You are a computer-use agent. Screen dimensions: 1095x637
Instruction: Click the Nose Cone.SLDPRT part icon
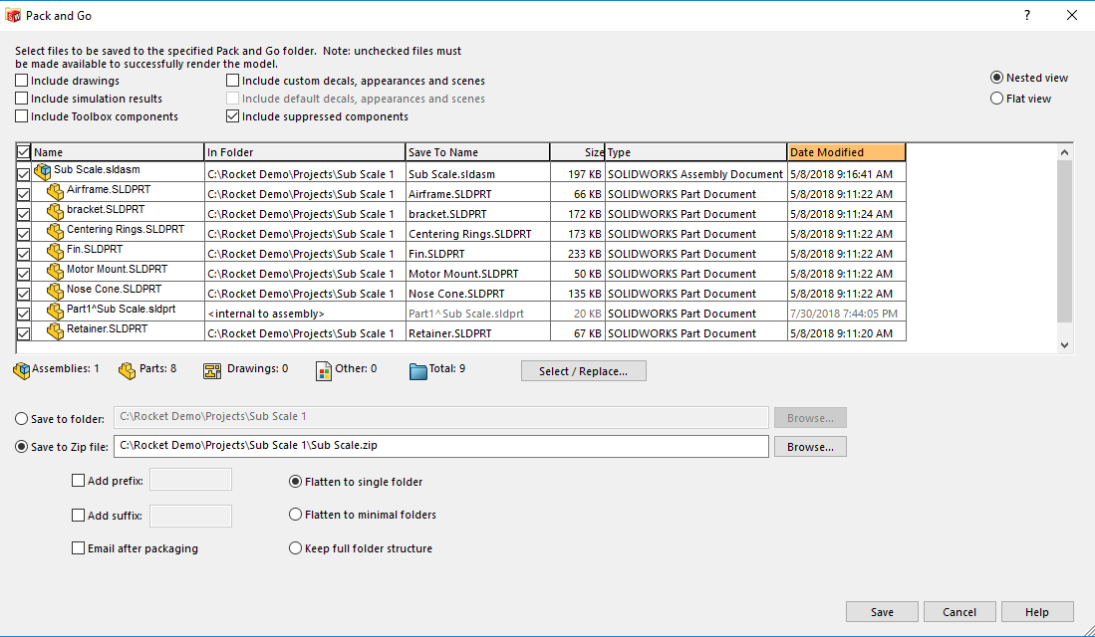click(55, 291)
